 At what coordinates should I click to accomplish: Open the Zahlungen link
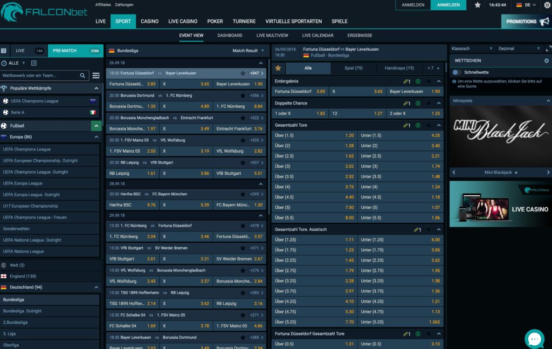coord(124,4)
